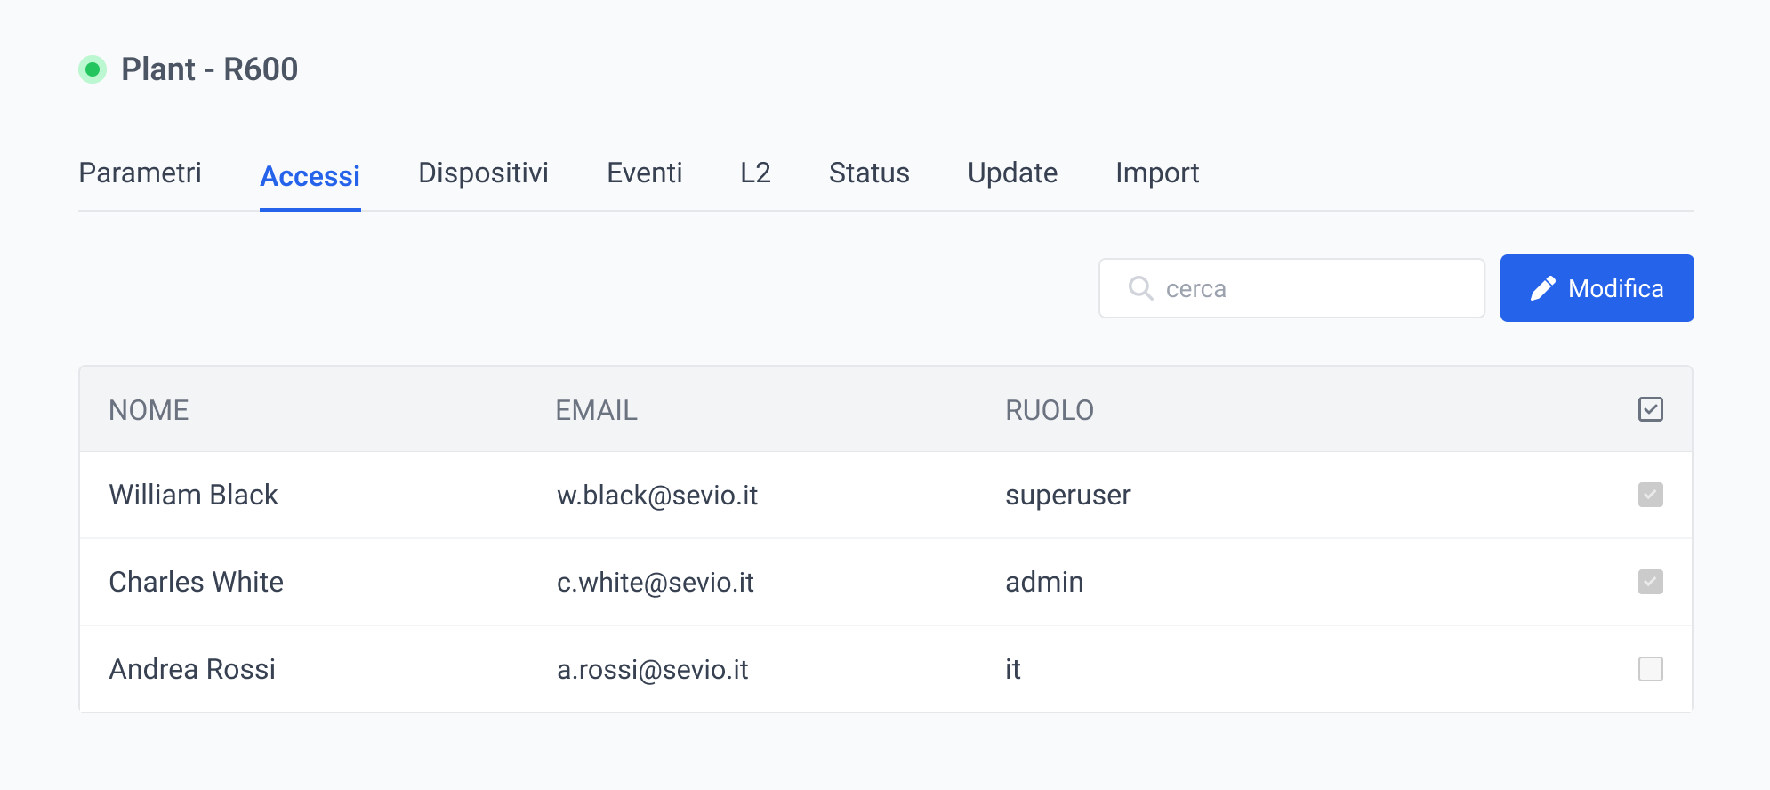Click the pencil icon on Modifica
This screenshot has width=1770, height=790.
coord(1542,288)
